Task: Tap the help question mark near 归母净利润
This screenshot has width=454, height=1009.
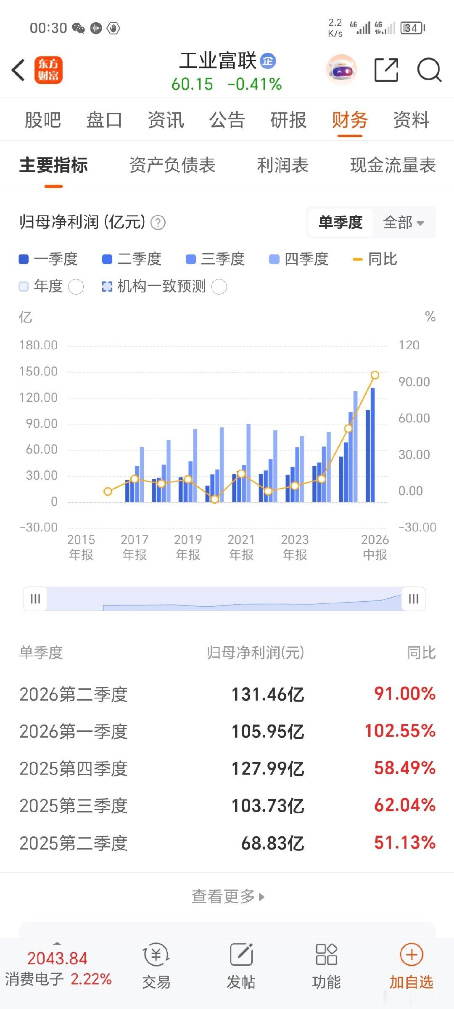Action: coord(158,223)
